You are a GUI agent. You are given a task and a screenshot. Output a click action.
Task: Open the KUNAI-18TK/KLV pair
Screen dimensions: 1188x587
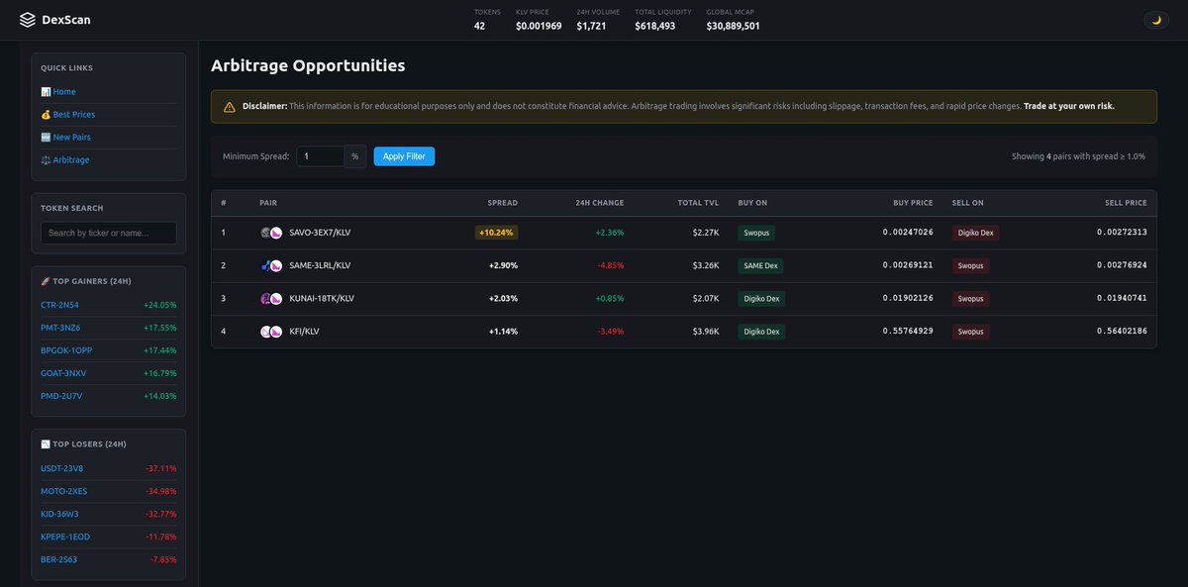coord(322,299)
